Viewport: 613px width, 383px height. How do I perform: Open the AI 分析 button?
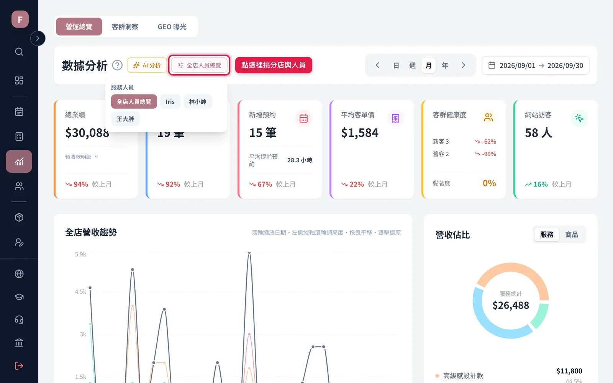147,65
